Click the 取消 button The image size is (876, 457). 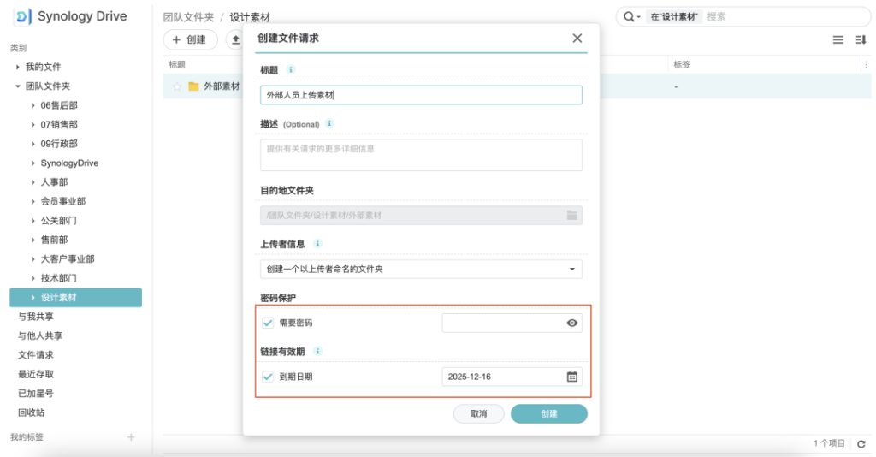pos(478,414)
